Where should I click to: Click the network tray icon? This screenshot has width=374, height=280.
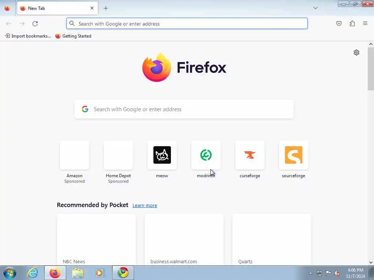point(319,273)
